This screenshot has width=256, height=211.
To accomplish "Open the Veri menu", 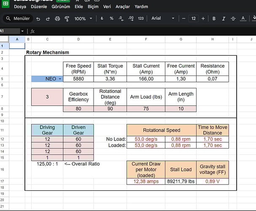I will point(107,7).
